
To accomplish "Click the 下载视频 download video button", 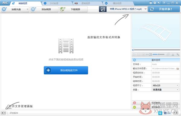I will click(74, 9).
